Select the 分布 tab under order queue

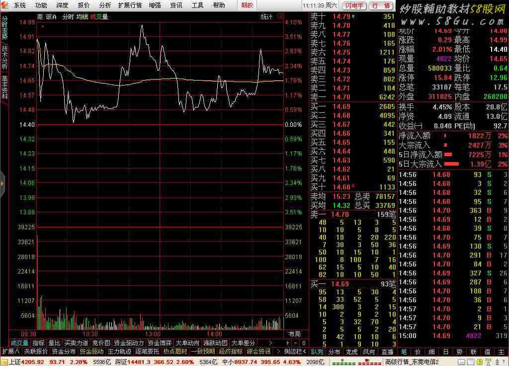click(x=334, y=352)
